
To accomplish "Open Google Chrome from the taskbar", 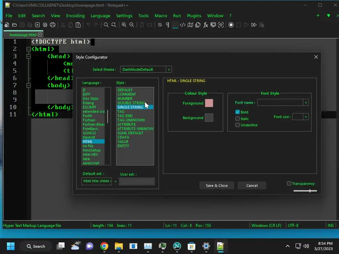I will [x=104, y=246].
